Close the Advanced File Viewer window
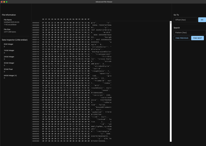Image resolution: width=206 pixels, height=146 pixels. [x=2, y=2]
